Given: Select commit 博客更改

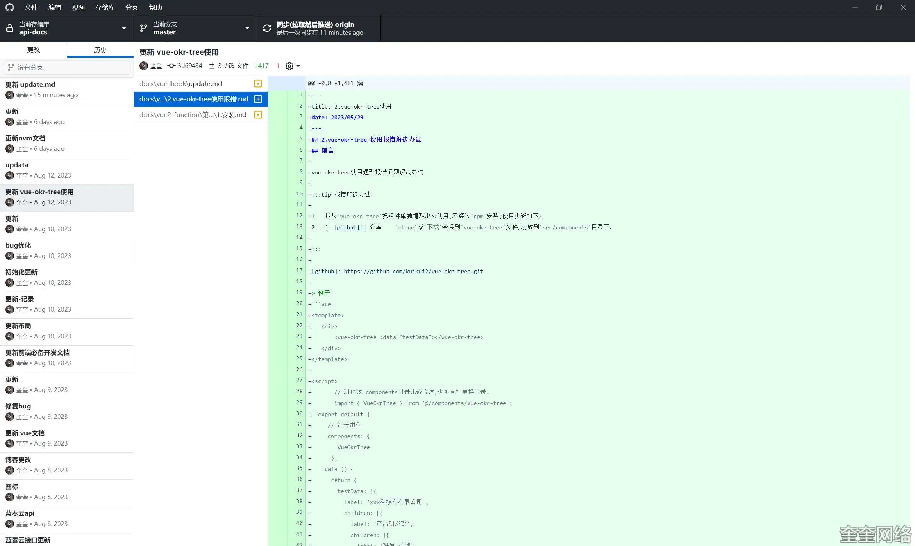Looking at the screenshot, I should pyautogui.click(x=67, y=466).
